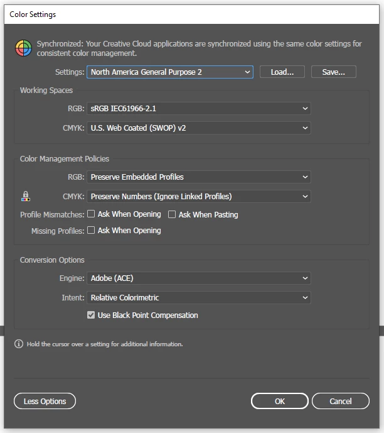384x433 pixels.
Task: Expand the Preserve Numbers CMYK policy dropdown
Action: coord(199,196)
